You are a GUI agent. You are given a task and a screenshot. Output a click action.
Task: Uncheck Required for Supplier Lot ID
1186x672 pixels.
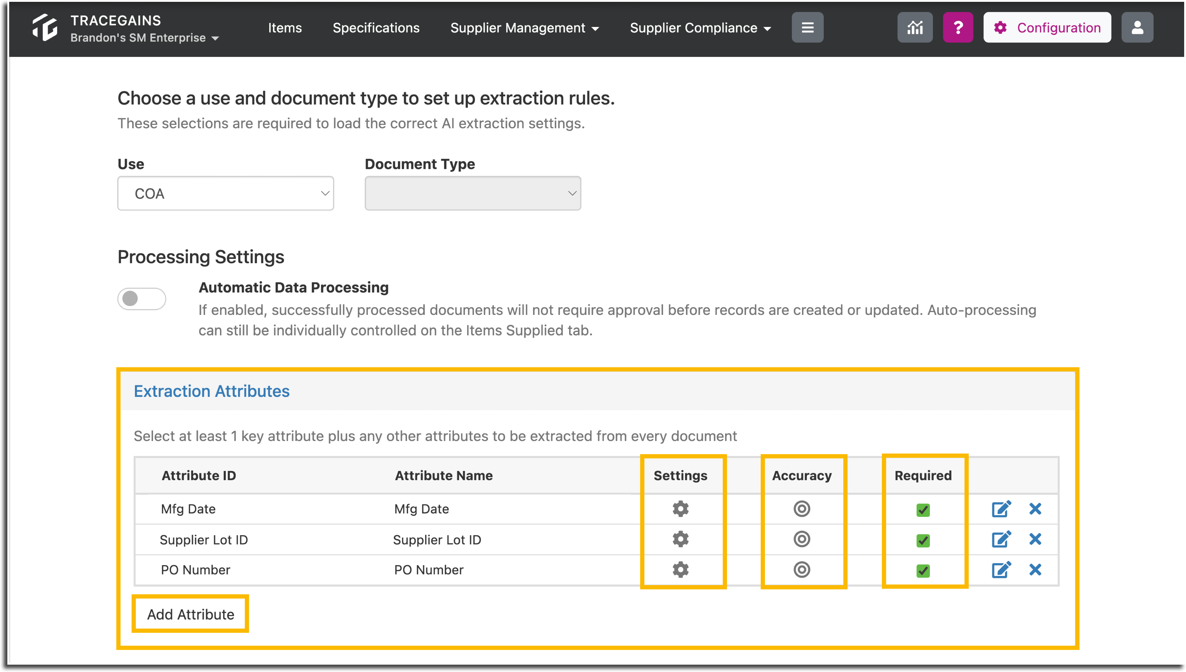tap(923, 540)
